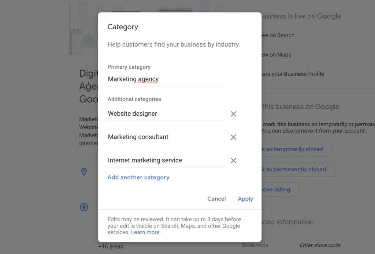Cancel the Category dialog
The height and width of the screenshot is (254, 375).
point(216,199)
